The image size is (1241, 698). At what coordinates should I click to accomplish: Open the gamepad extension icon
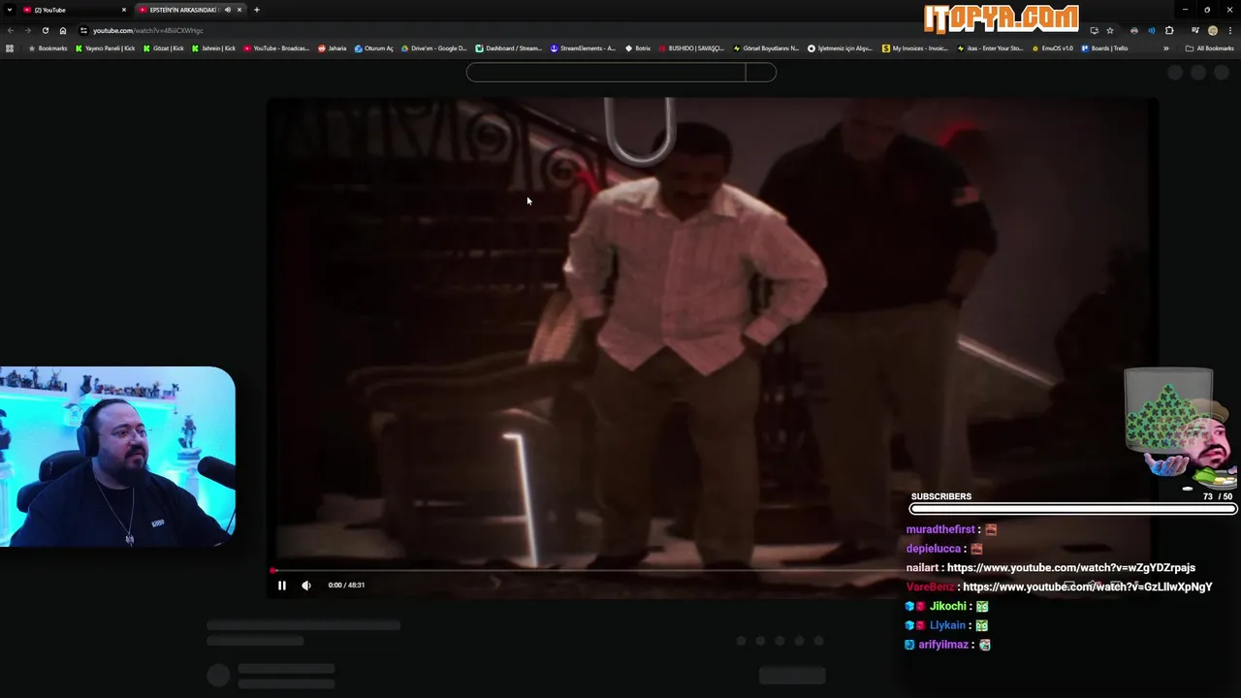1134,30
